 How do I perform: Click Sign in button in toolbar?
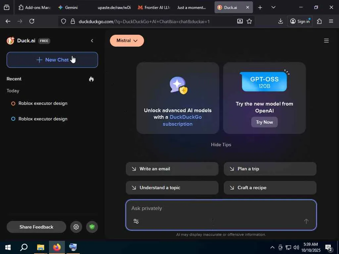click(x=300, y=21)
